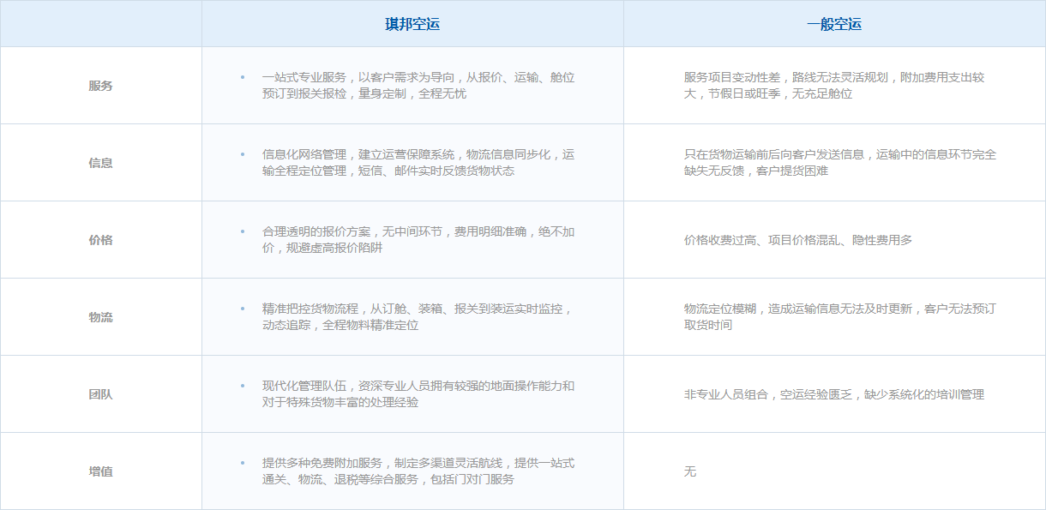Select the 信息 row label
Screen dimensions: 1046x510
[100, 163]
